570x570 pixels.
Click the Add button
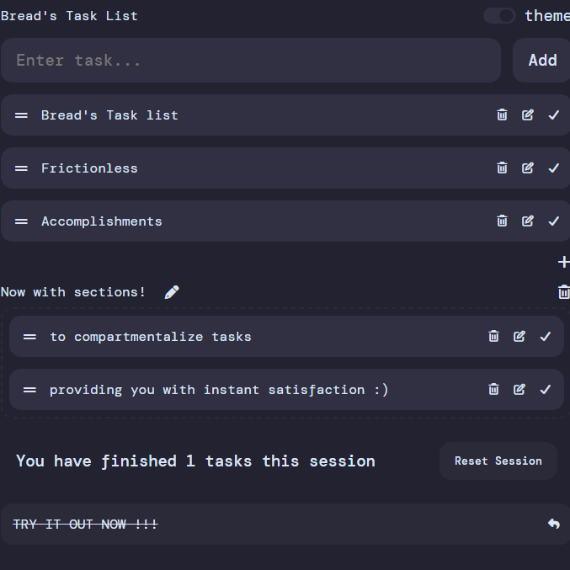[x=541, y=61]
